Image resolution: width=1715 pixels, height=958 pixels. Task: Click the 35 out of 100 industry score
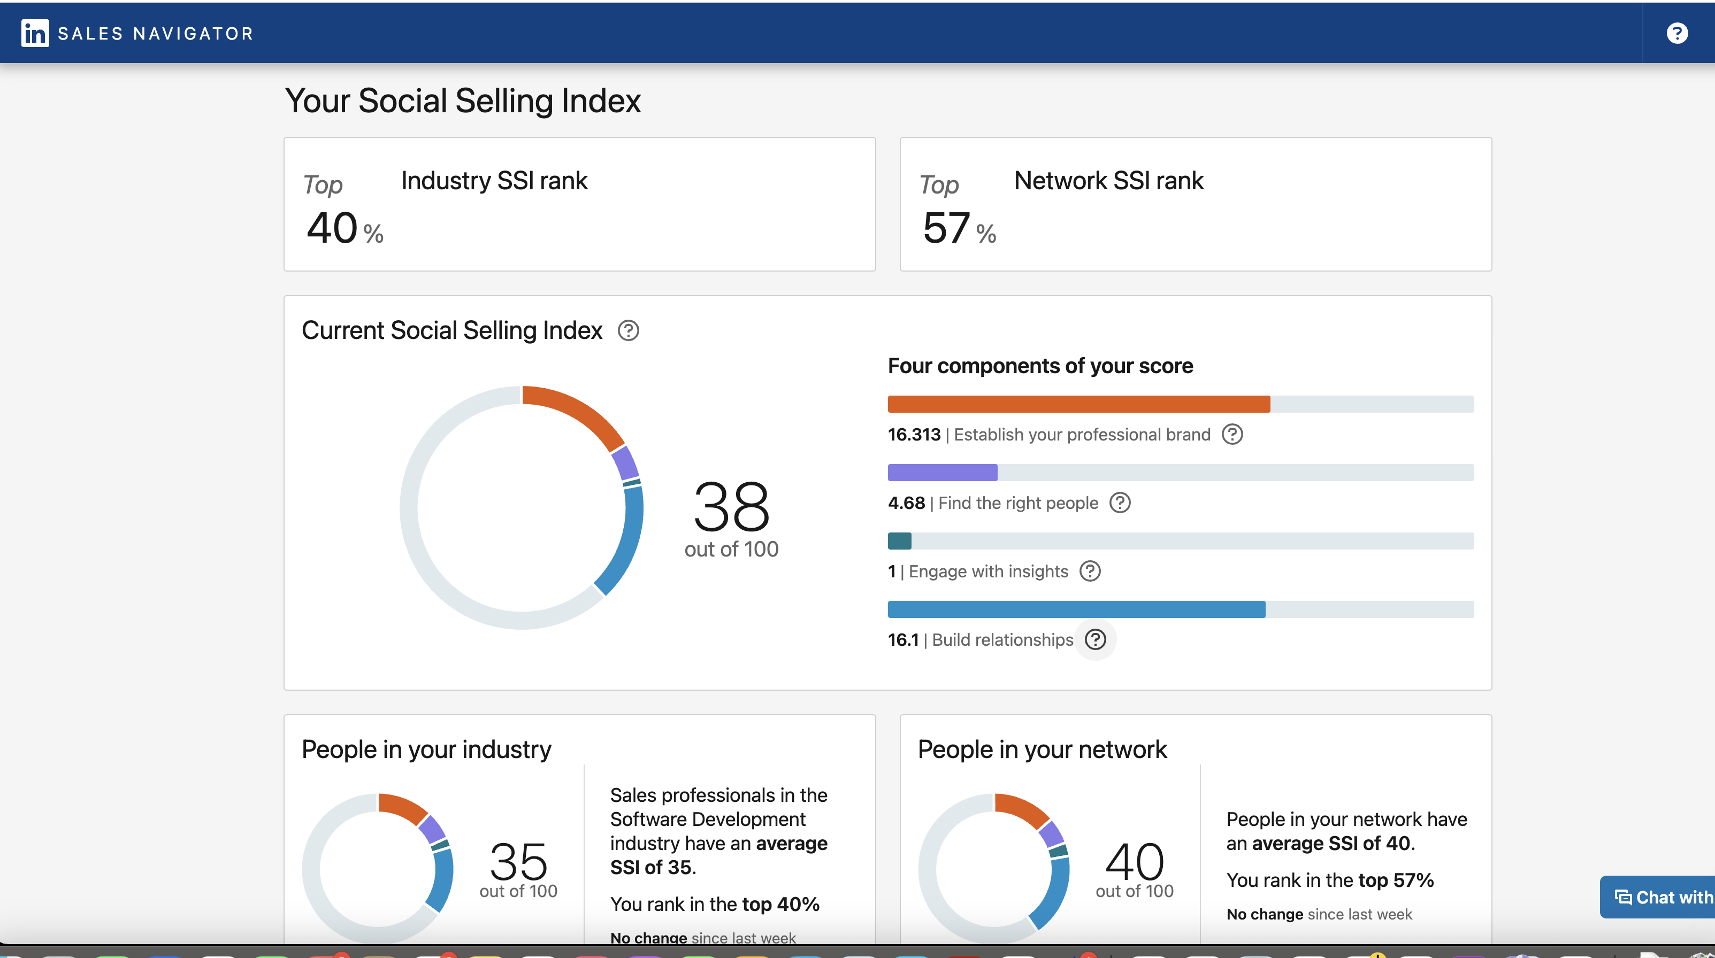tap(519, 870)
